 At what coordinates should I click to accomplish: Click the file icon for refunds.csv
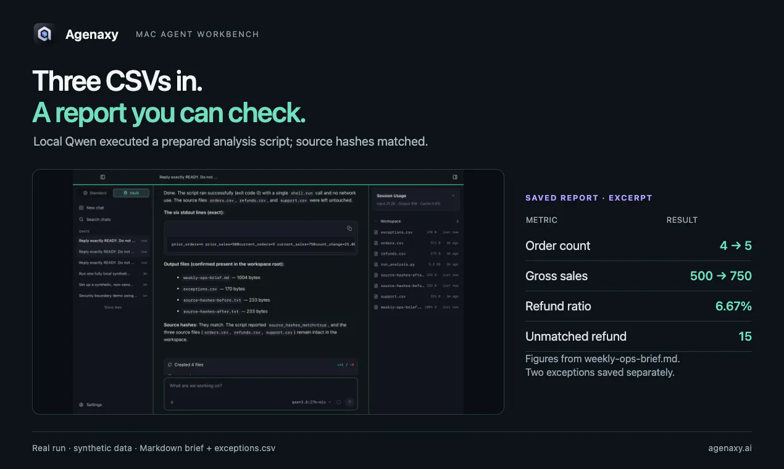[376, 254]
